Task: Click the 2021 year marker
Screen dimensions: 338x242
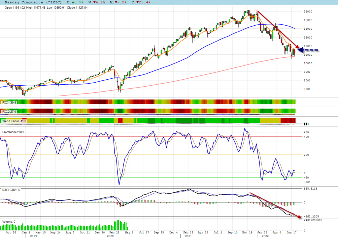Action: click(188, 236)
